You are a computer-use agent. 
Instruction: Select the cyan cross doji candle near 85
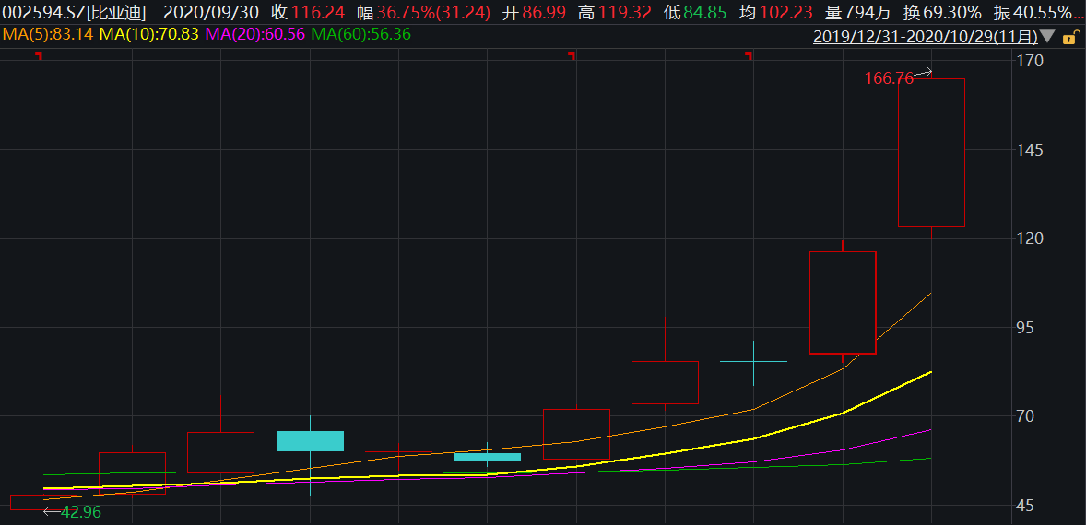click(x=753, y=362)
